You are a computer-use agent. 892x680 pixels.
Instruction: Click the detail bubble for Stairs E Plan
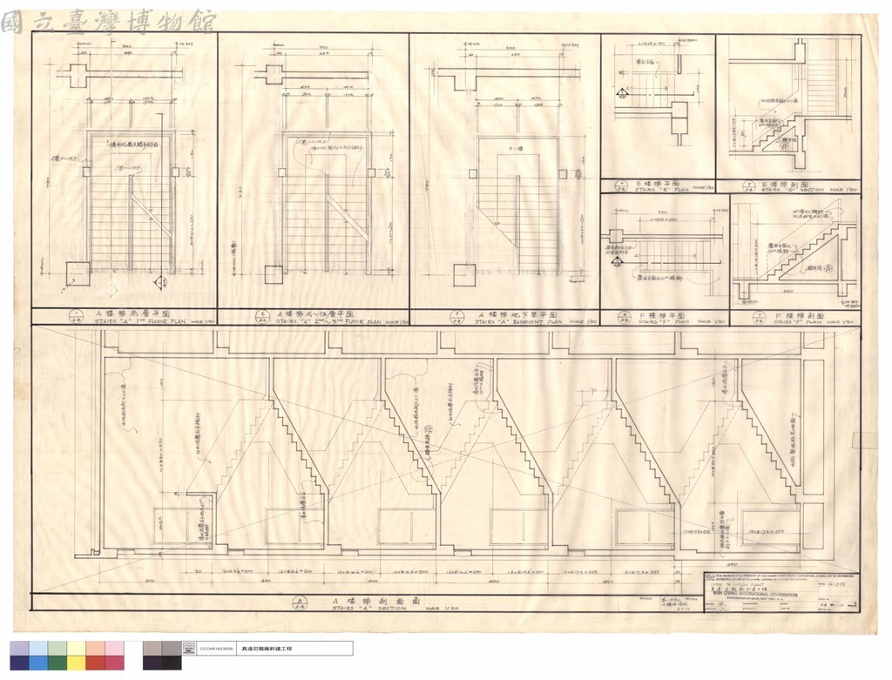coord(621,186)
